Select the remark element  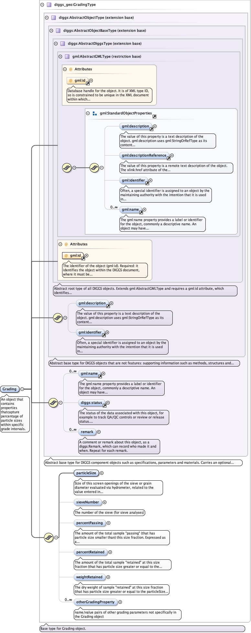[x=87, y=432]
